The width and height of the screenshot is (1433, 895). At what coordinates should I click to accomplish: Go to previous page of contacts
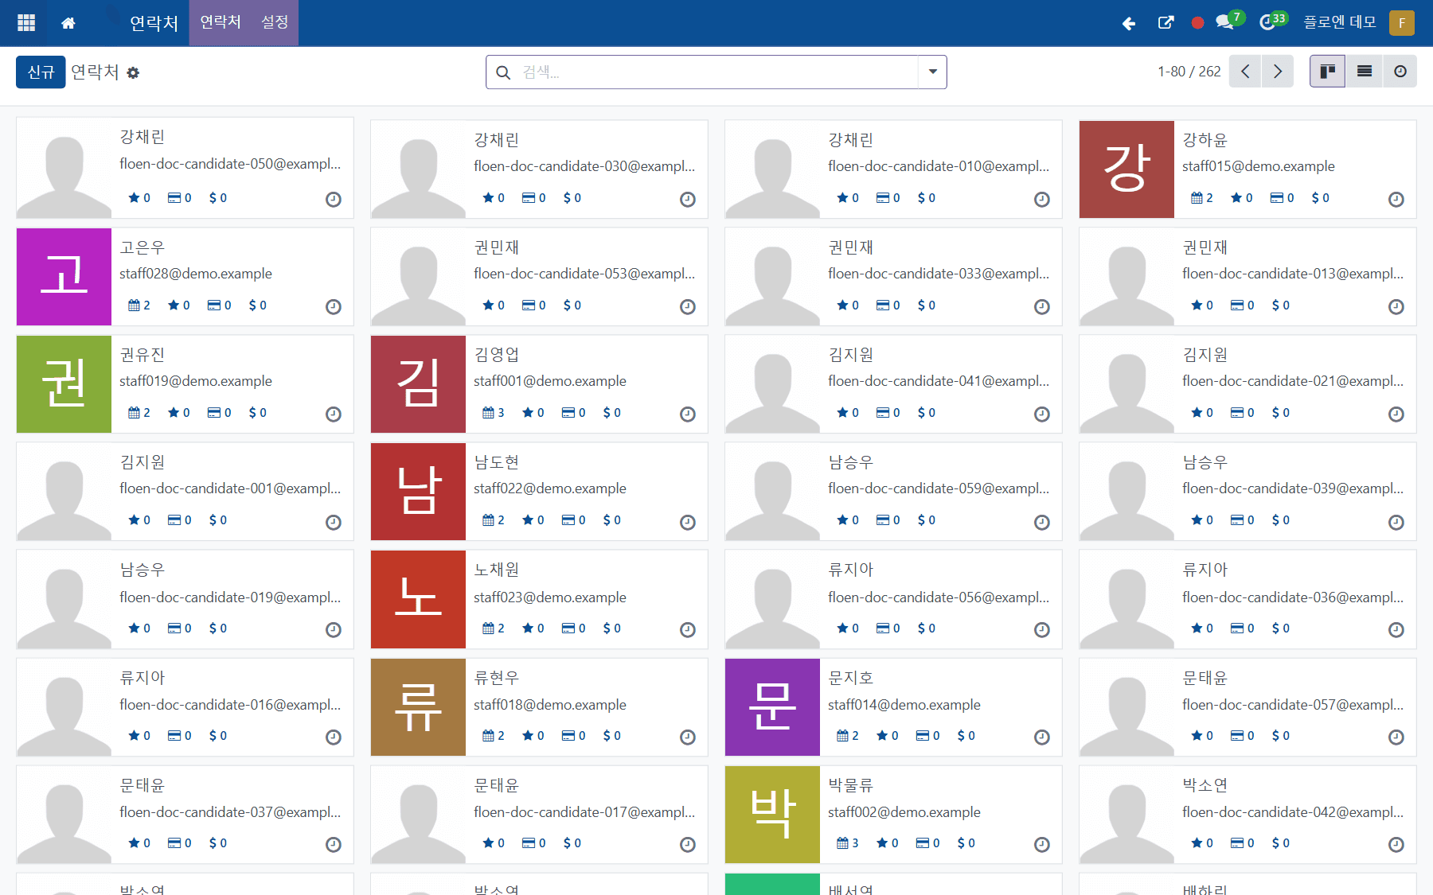tap(1245, 72)
